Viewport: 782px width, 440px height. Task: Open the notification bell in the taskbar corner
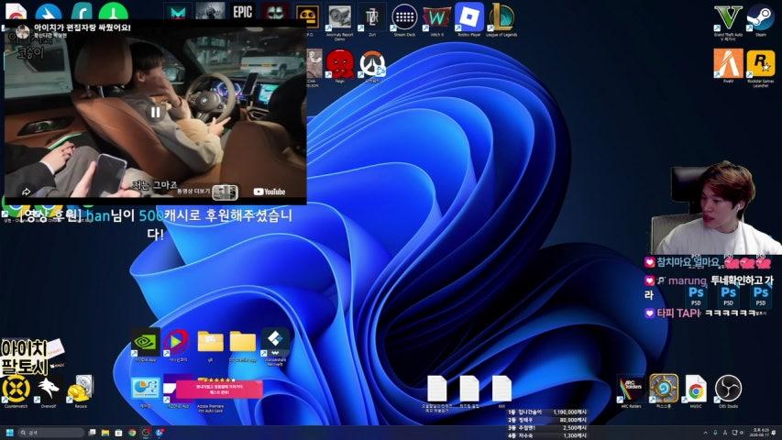tap(775, 433)
